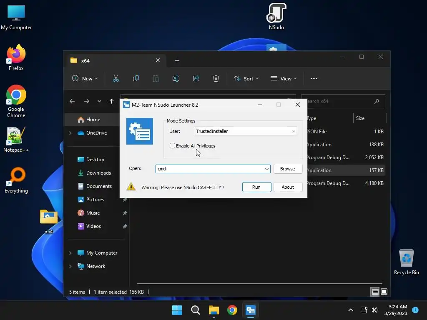Image resolution: width=427 pixels, height=320 pixels.
Task: Open Pictures in the navigation pane
Action: tap(95, 200)
